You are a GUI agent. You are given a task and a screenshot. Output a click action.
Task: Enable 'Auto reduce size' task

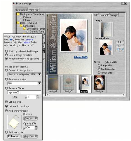point(6,79)
